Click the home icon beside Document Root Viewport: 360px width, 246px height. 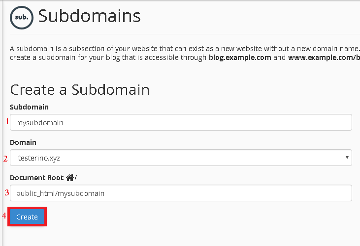(69, 178)
